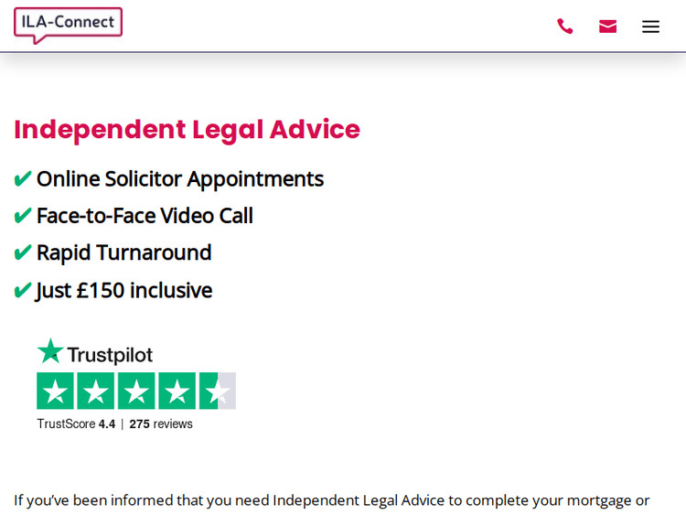686x515 pixels.
Task: Select the Online Solicitor Appointments text
Action: 179,178
